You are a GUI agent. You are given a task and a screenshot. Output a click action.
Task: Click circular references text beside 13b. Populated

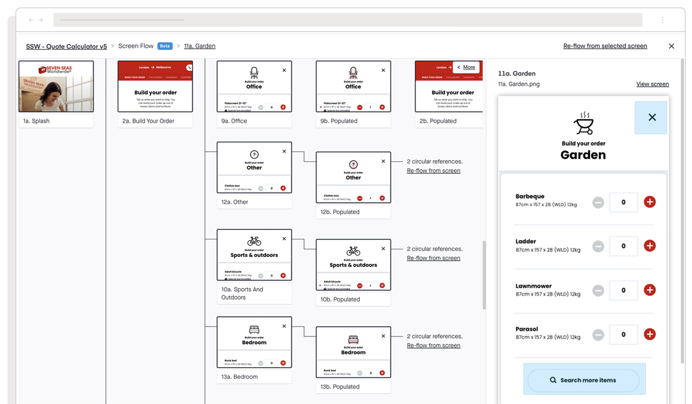point(434,336)
